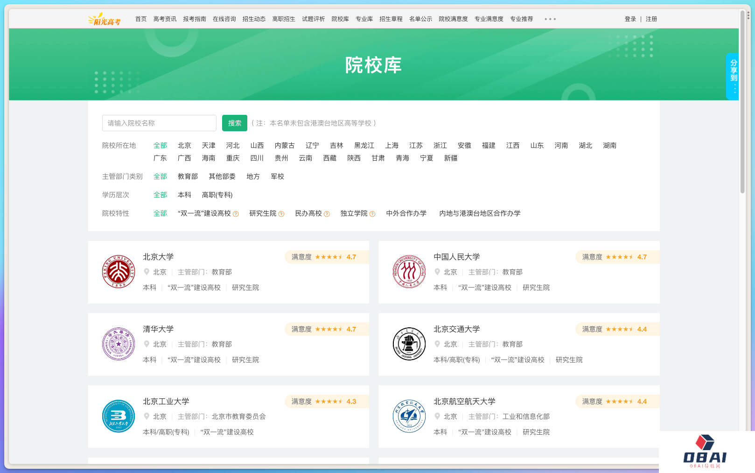755x473 pixels.
Task: Filter schools by 新疆 location
Action: pos(451,158)
